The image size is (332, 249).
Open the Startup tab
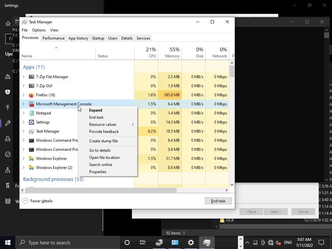[x=98, y=38]
